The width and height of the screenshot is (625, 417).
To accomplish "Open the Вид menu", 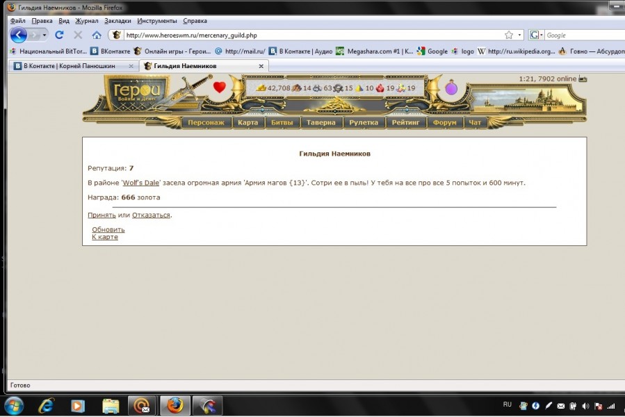I will [x=64, y=21].
